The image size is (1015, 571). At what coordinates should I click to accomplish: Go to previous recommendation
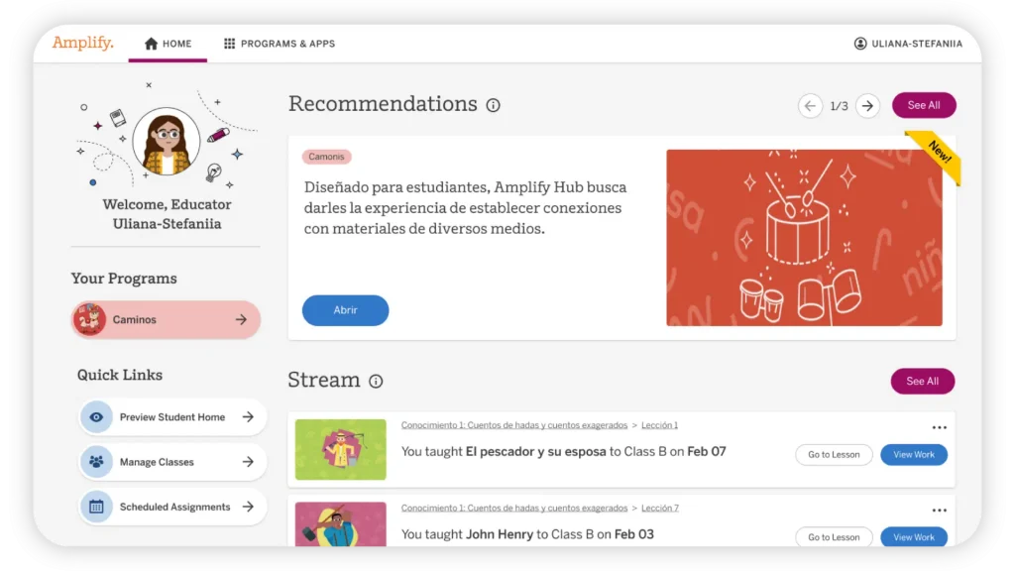[x=810, y=105]
